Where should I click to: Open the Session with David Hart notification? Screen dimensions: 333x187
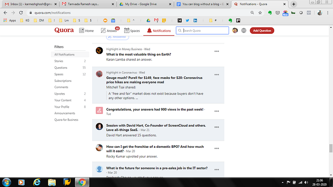(156, 127)
